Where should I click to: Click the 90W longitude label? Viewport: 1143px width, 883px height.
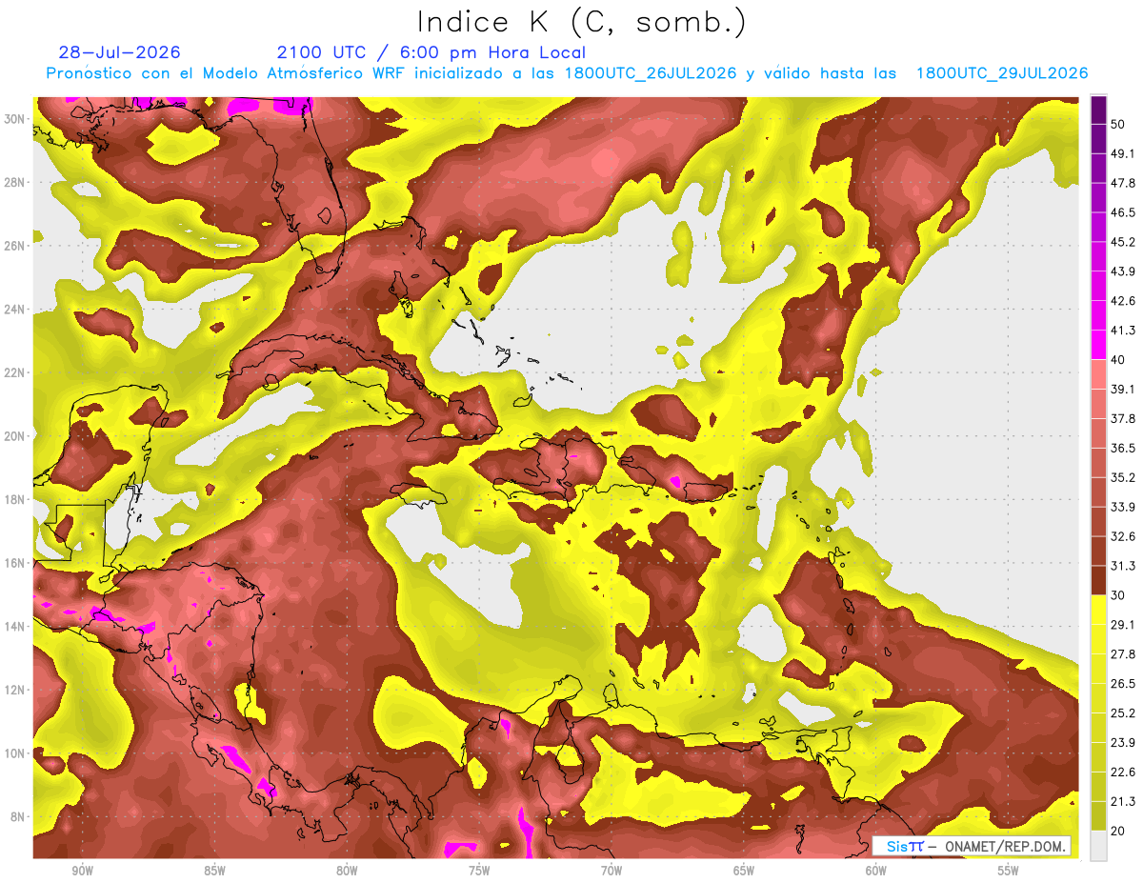coord(82,871)
